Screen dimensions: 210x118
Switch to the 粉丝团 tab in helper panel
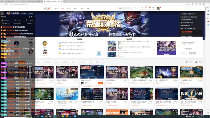[29, 24]
